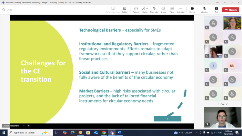Select the RN participant tile
The width and height of the screenshot is (242, 136).
tap(232, 66)
